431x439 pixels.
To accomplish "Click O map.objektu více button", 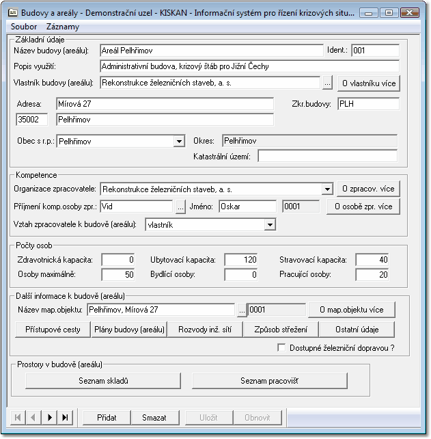I will click(x=352, y=310).
